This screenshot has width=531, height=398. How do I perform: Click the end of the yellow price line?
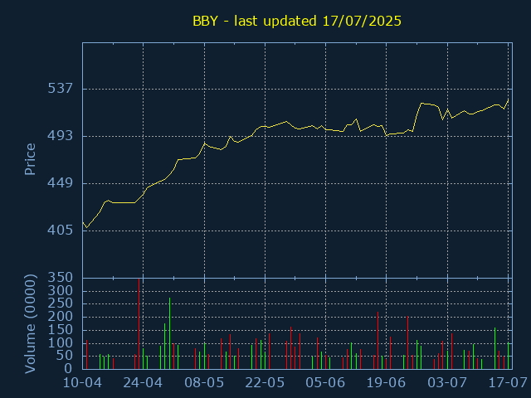pyautogui.click(x=508, y=99)
